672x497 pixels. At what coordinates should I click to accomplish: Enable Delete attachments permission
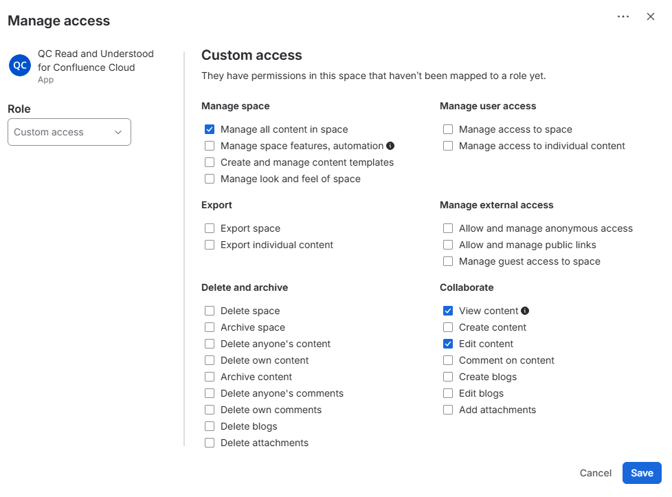(210, 443)
